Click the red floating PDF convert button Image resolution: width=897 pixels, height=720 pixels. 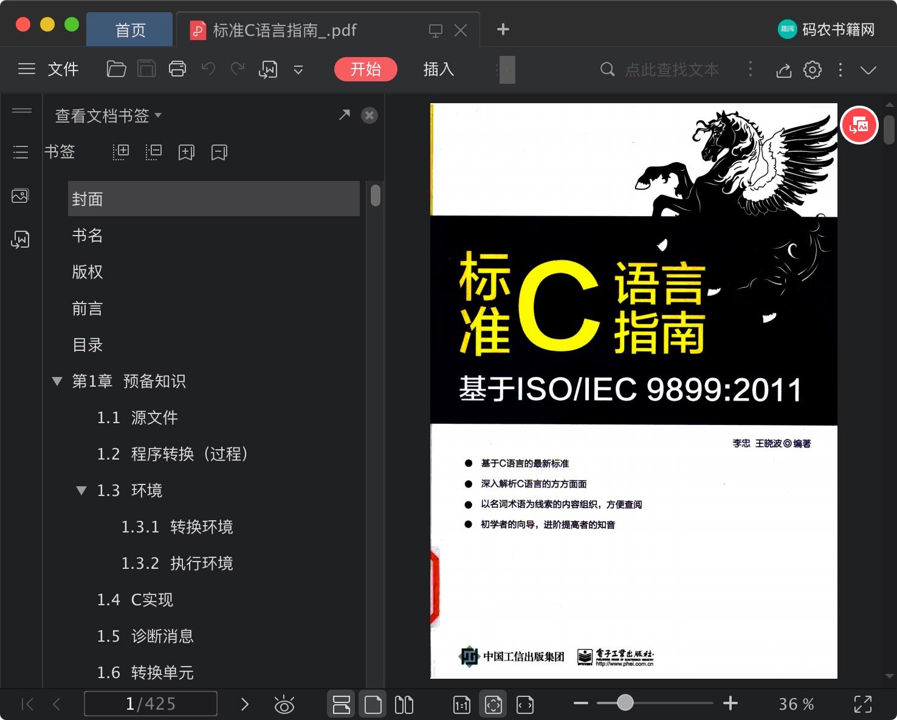coord(859,126)
